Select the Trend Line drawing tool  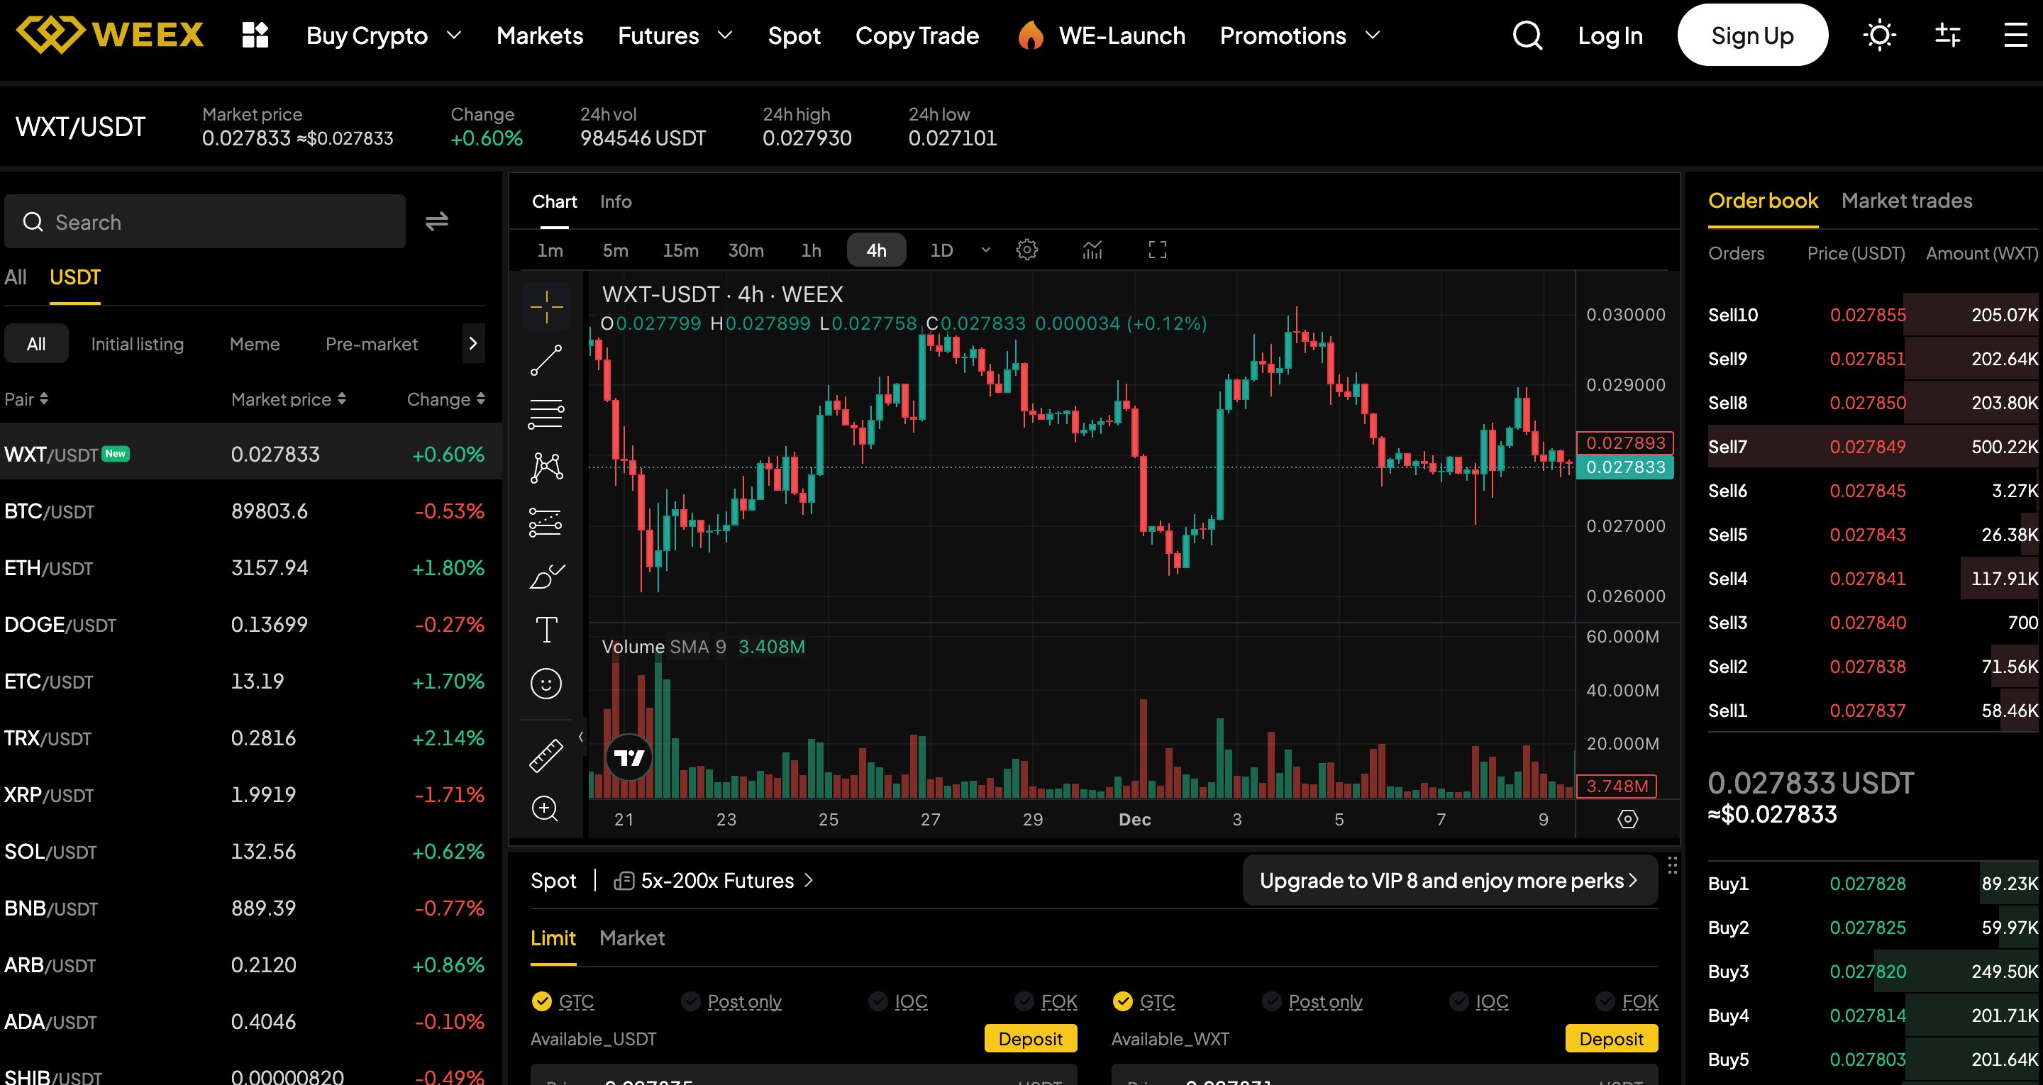pyautogui.click(x=546, y=360)
